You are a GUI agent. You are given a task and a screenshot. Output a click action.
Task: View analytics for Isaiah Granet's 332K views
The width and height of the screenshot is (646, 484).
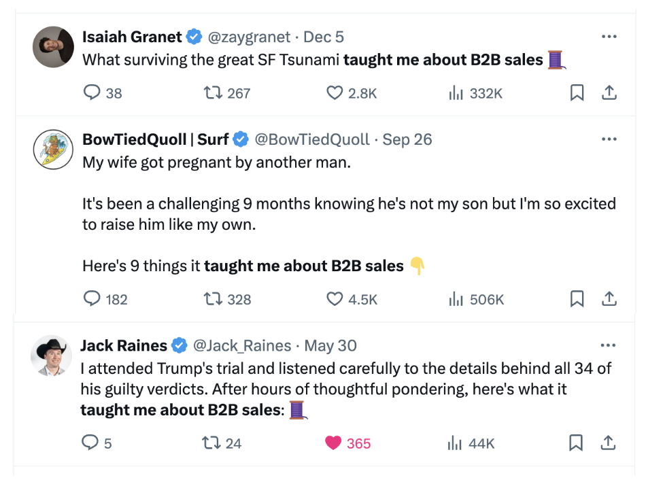[x=456, y=93]
